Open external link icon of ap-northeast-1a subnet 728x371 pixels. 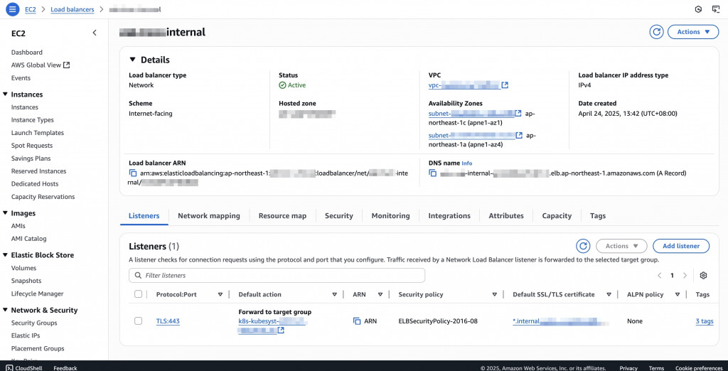tap(518, 136)
